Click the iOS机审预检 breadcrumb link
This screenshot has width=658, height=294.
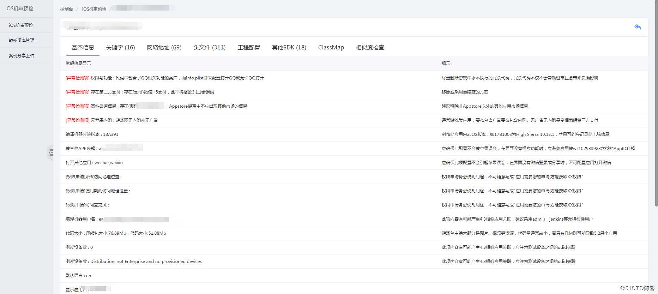tap(94, 9)
